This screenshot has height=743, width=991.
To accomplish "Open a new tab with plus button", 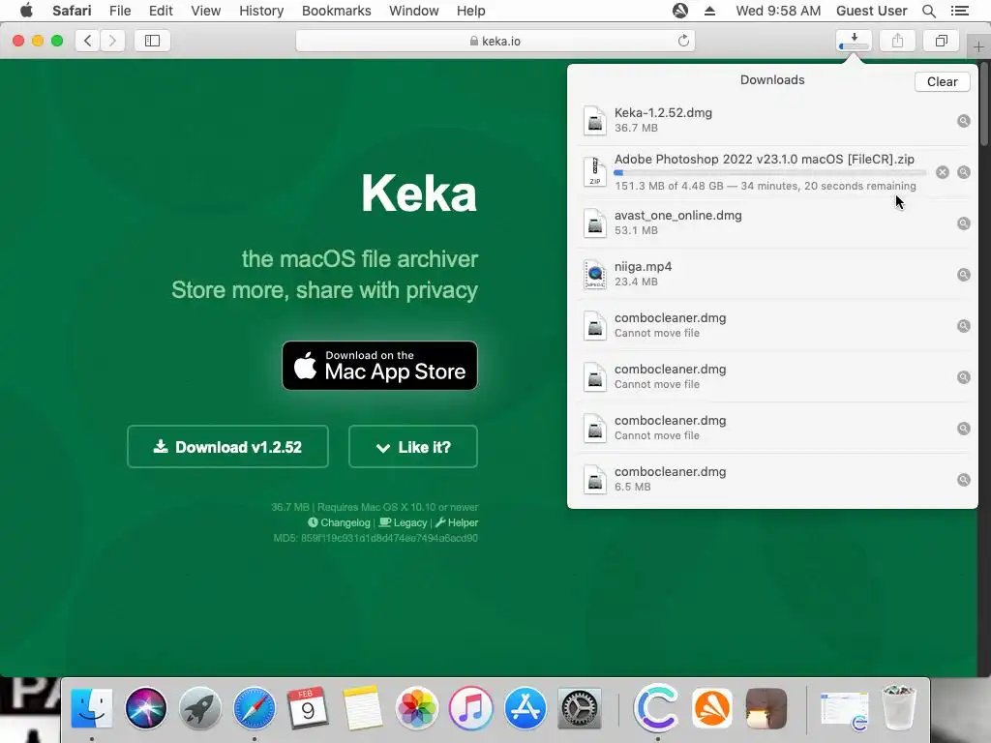I will click(x=978, y=46).
